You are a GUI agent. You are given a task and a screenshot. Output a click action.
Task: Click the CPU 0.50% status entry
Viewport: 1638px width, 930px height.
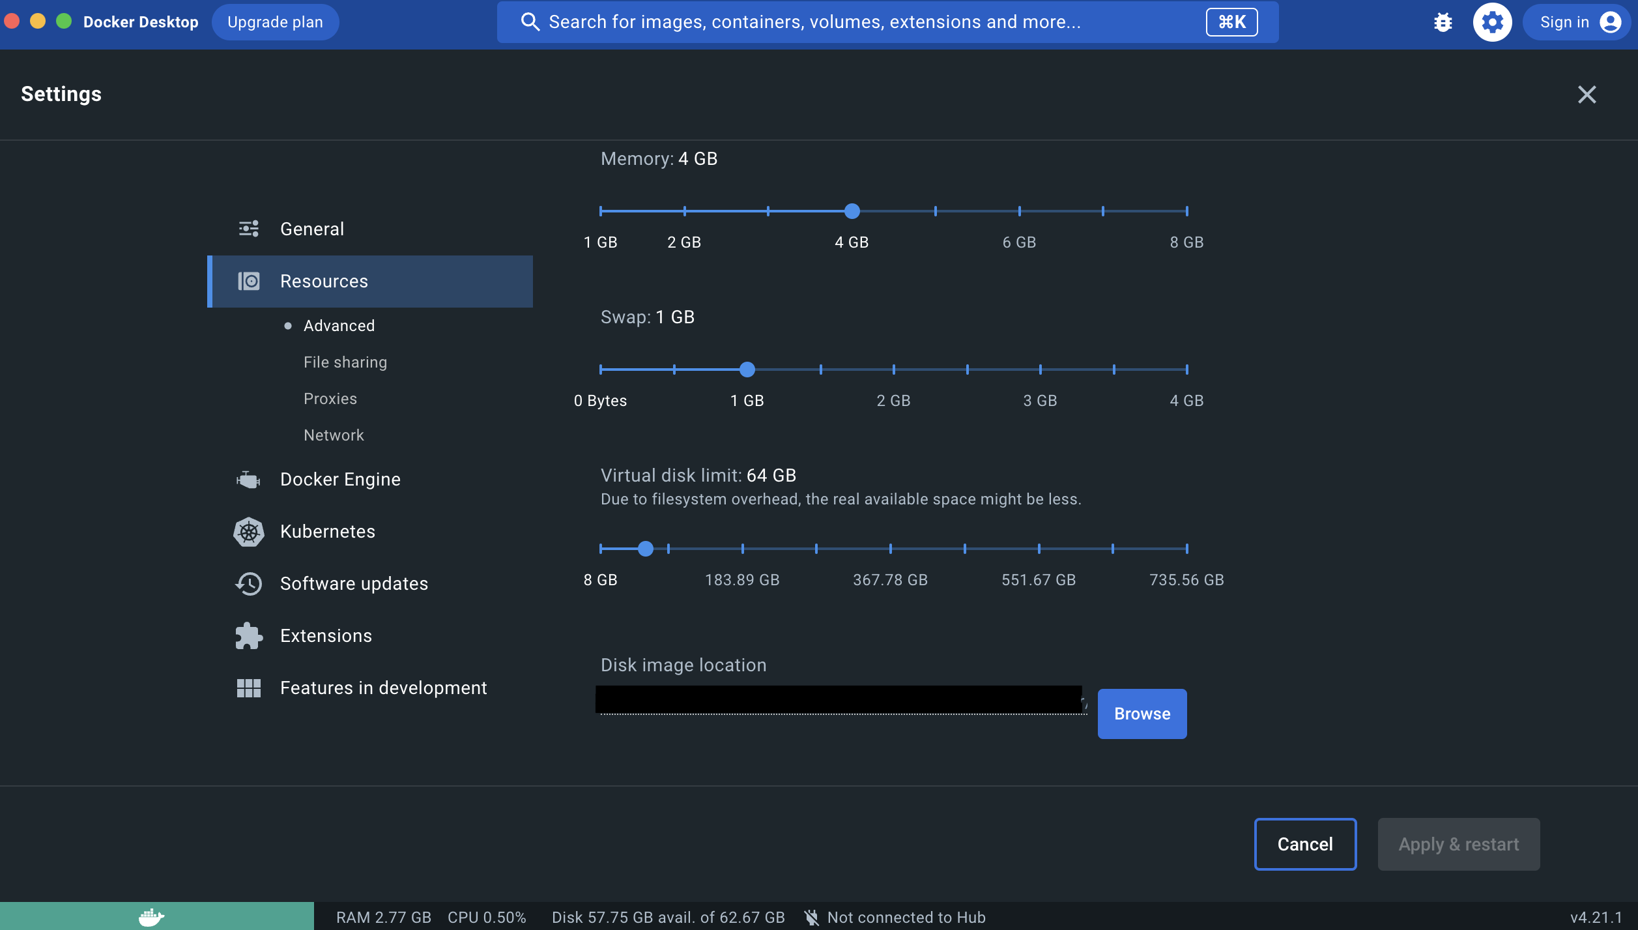[487, 918]
